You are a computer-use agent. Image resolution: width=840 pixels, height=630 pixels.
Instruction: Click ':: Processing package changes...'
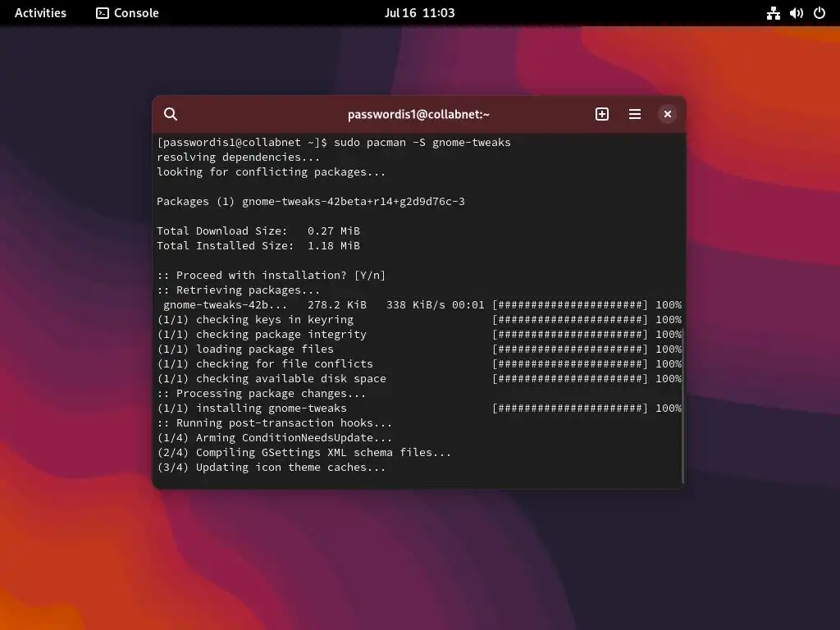point(262,393)
